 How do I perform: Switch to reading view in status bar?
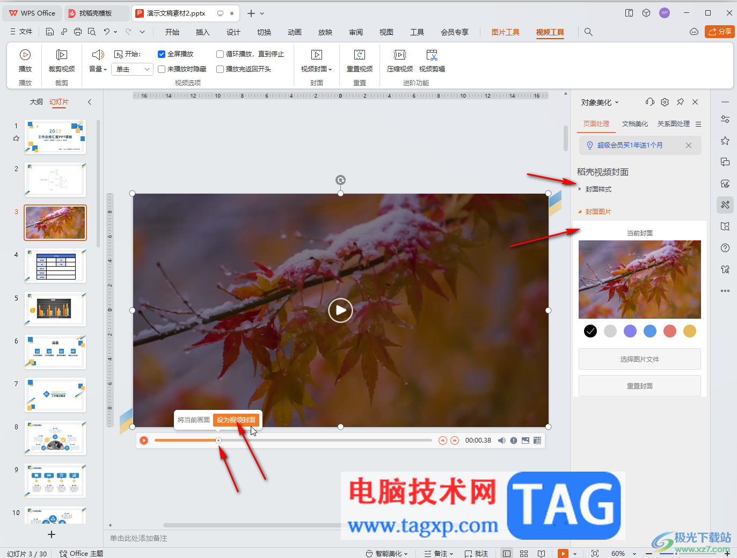542,553
